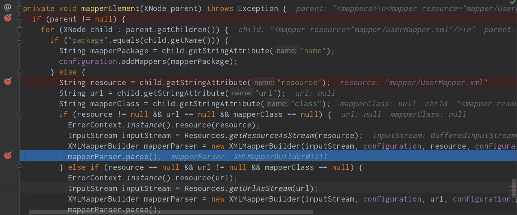This screenshot has height=215, width=517.
Task: Collapse the 'if (parent != null)' fold marker
Action: 19,19
